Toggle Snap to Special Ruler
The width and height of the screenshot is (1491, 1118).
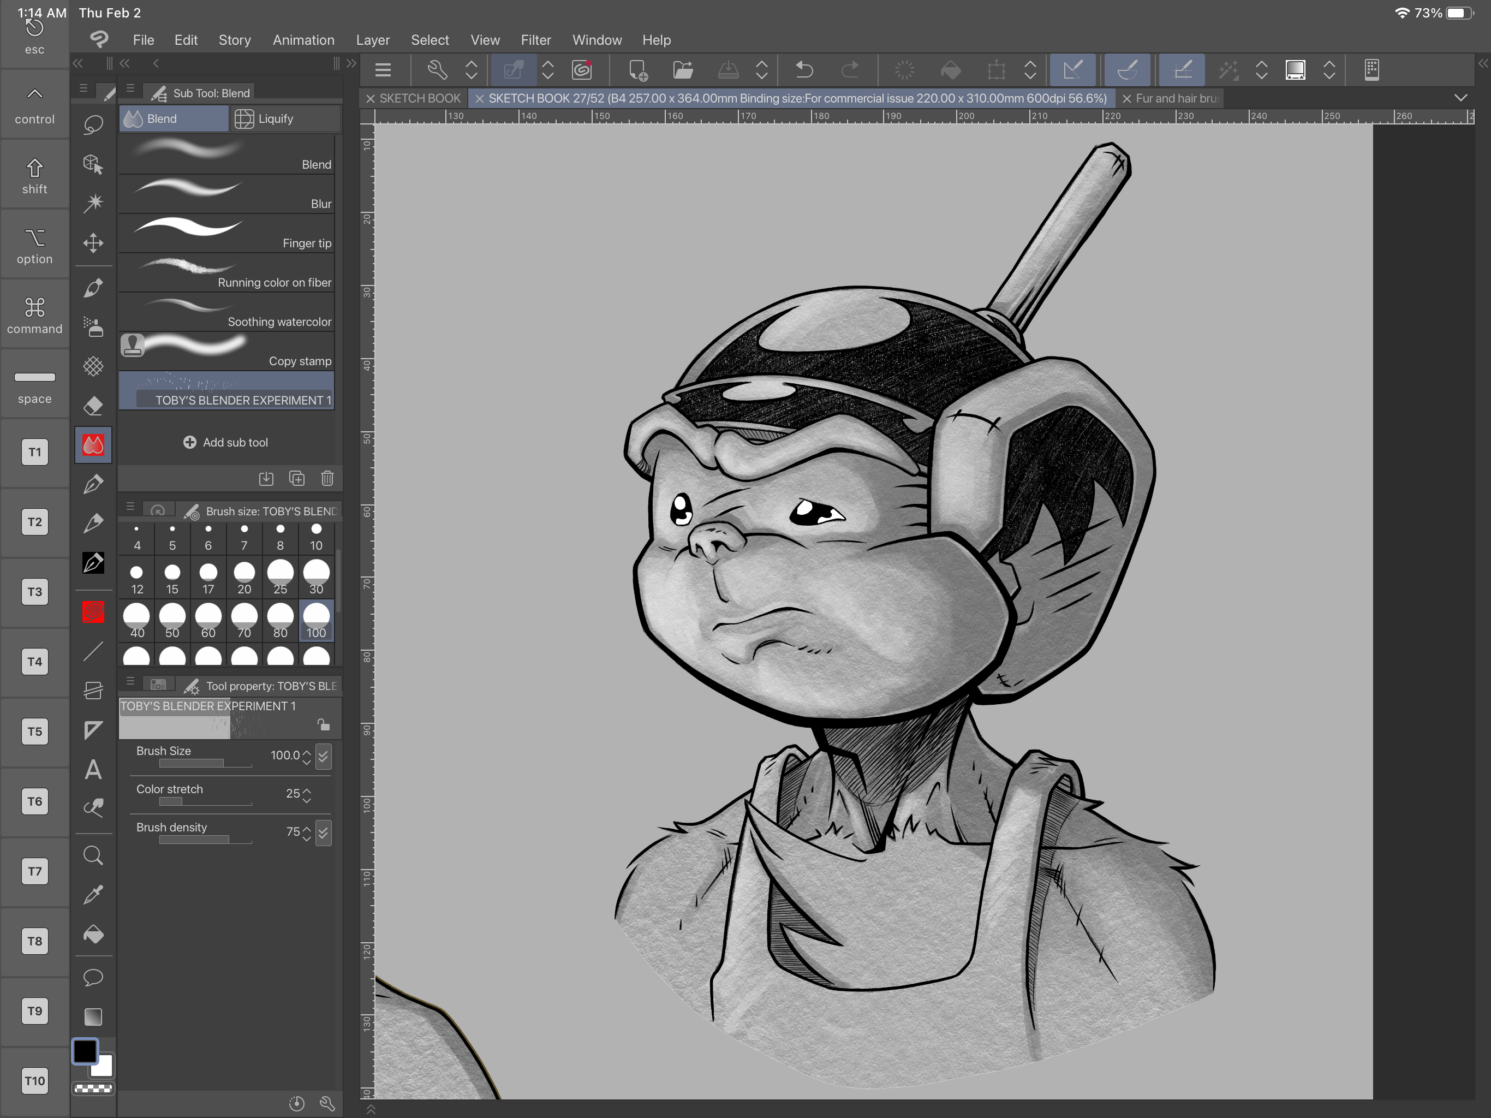tap(1128, 69)
